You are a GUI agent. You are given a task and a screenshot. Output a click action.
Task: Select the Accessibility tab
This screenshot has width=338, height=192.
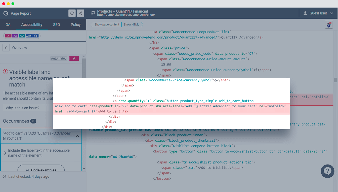tap(32, 25)
